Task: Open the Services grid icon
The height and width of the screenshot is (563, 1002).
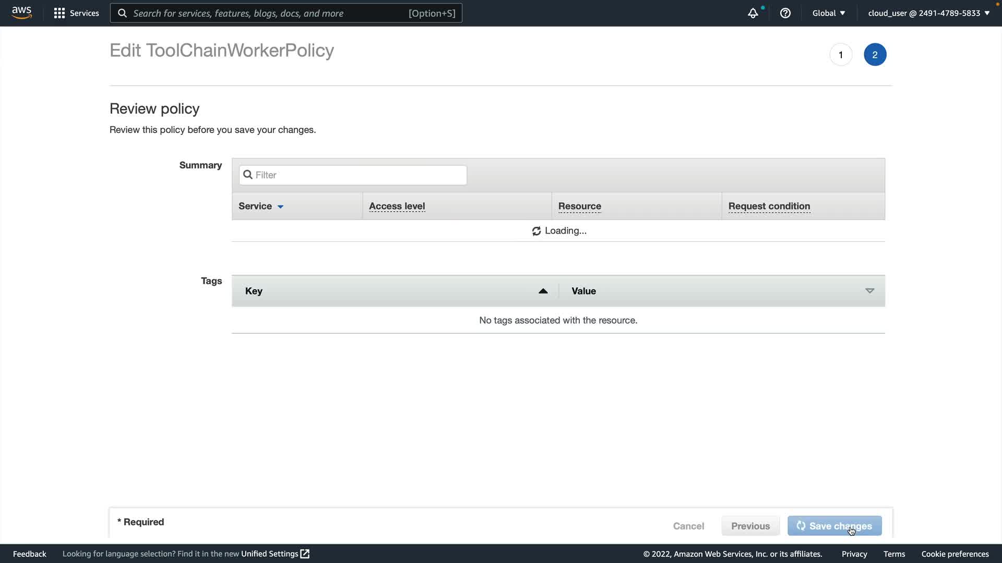Action: [59, 13]
